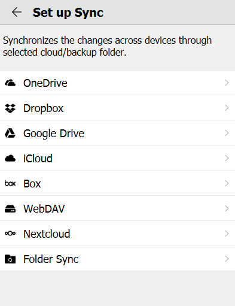The image size is (235, 306).
Task: Click the Google Drive triangle icon
Action: pyautogui.click(x=10, y=133)
